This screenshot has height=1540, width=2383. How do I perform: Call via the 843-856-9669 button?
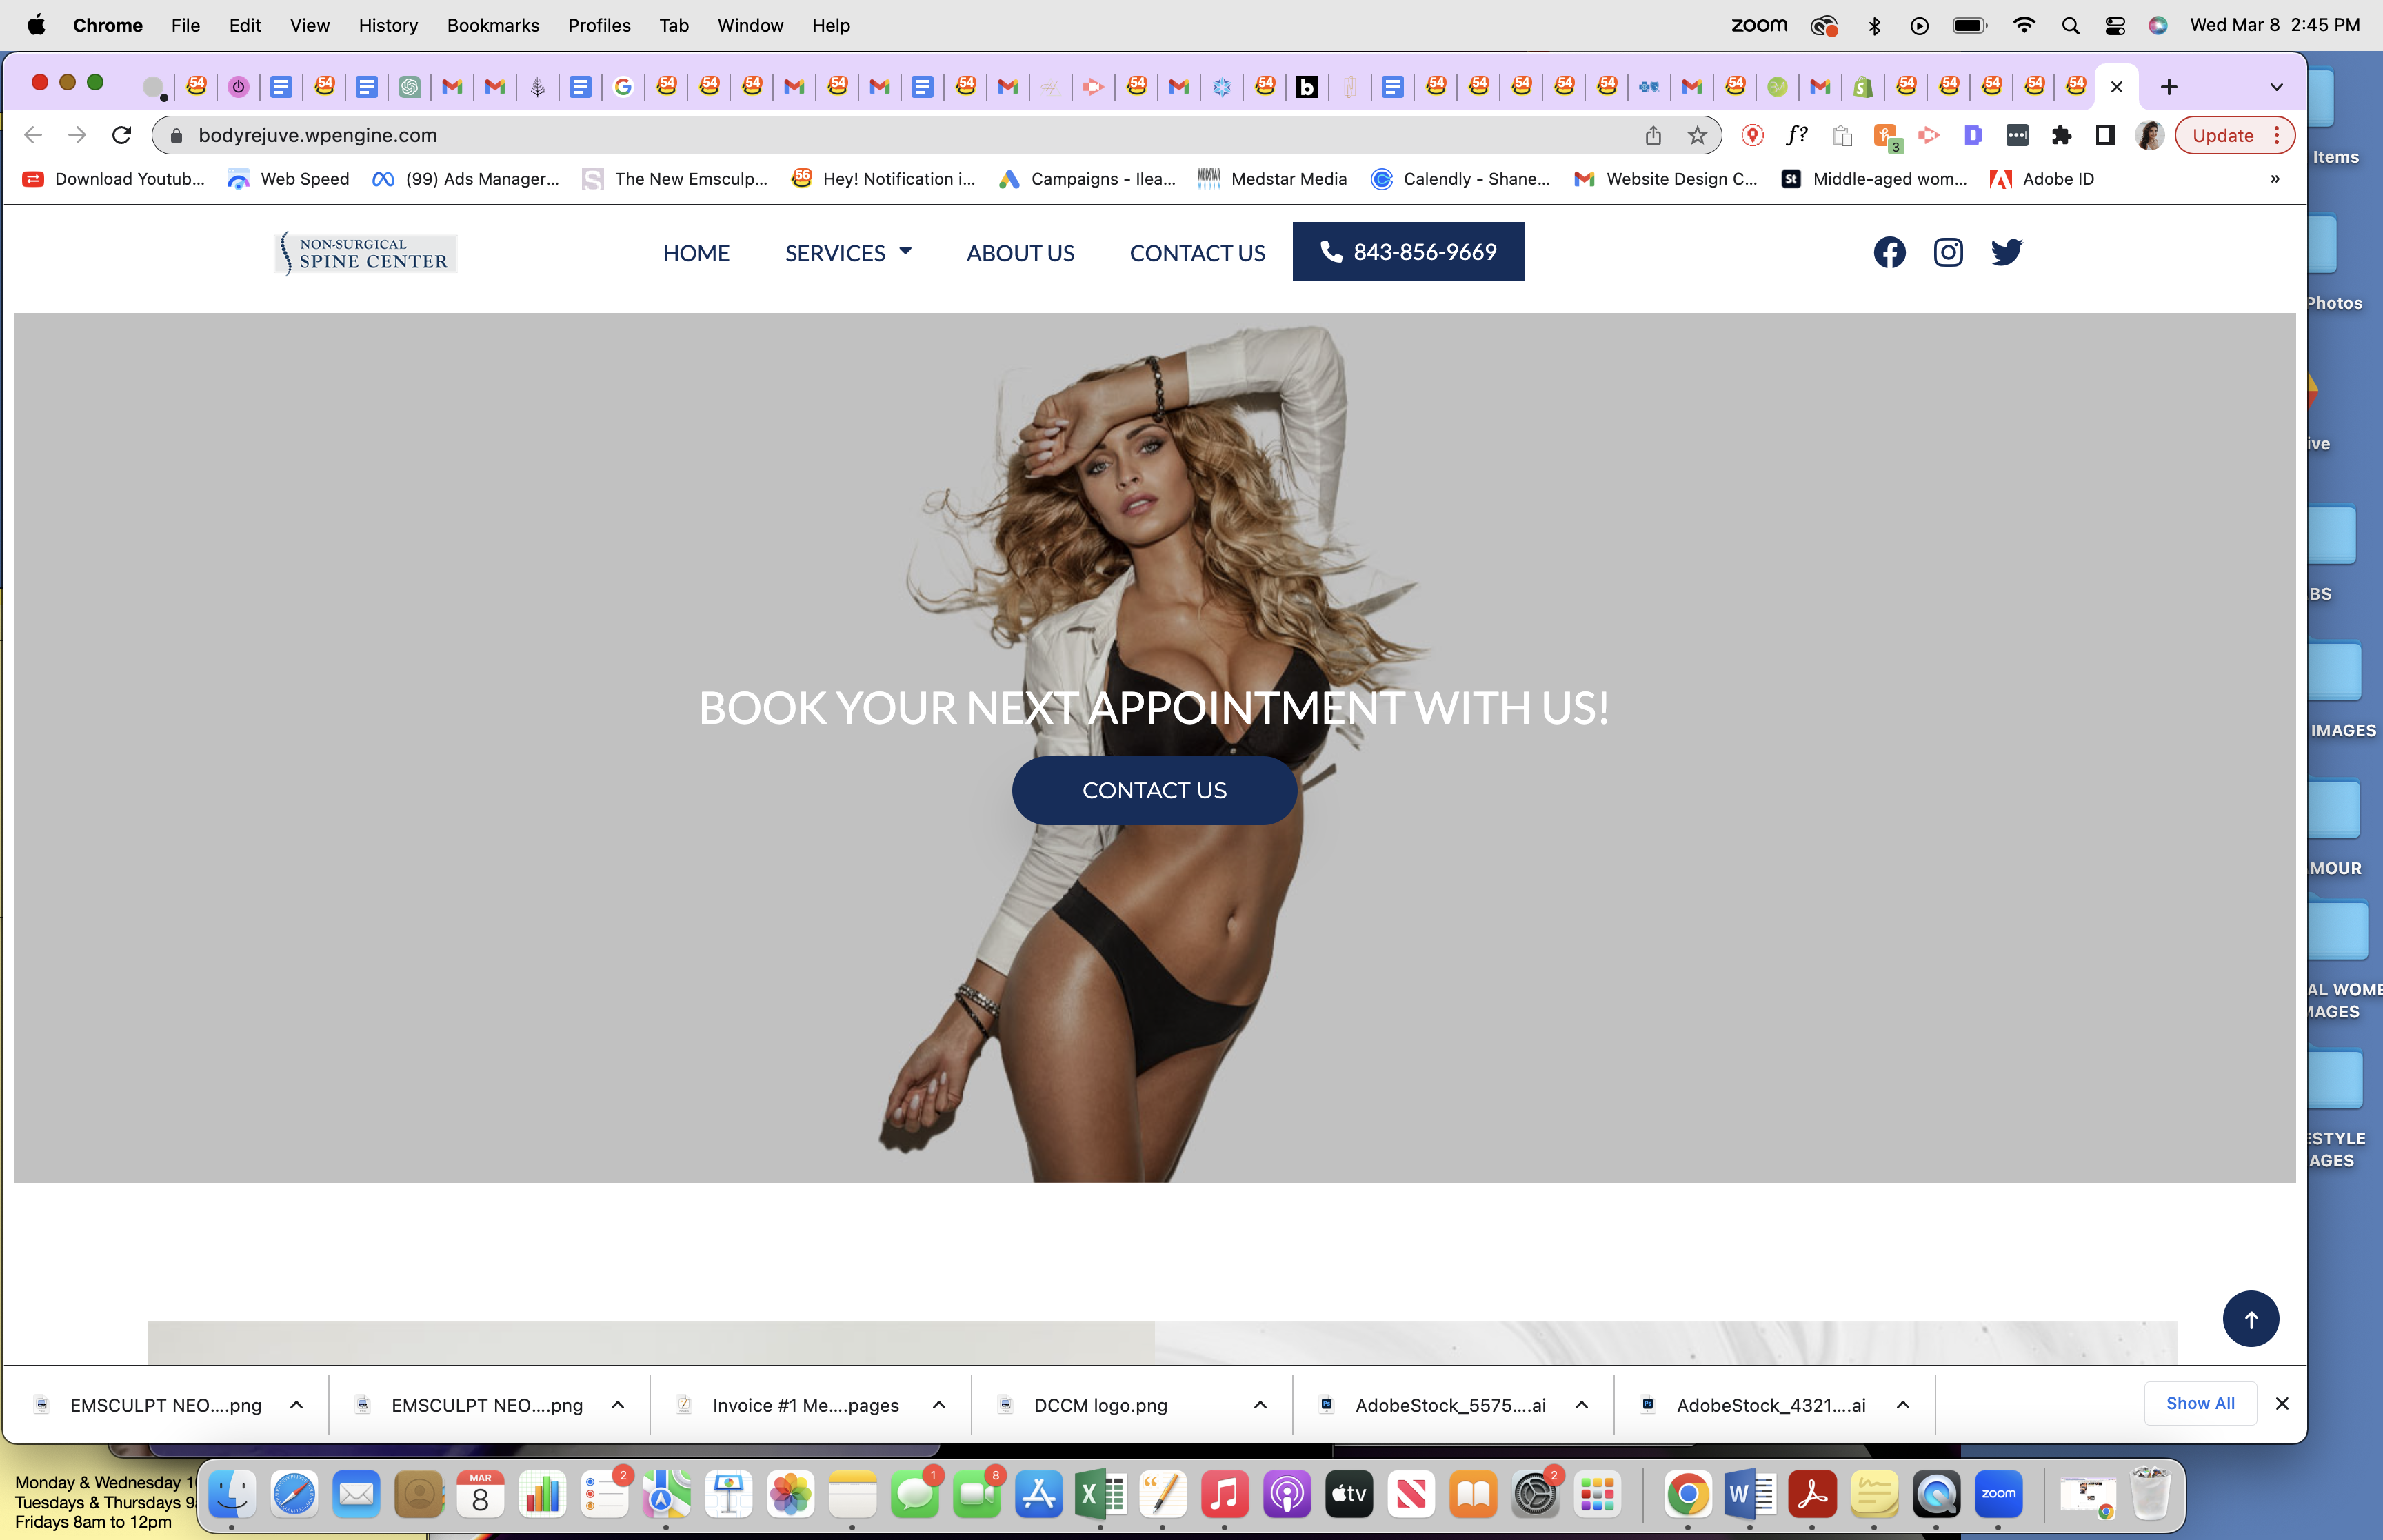click(x=1408, y=252)
